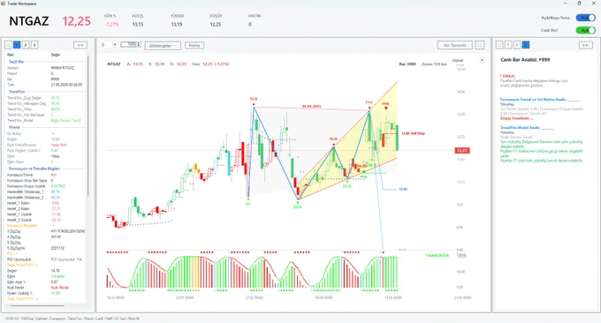Click the Canlı Bar Analizi: #999 heading
The image size is (601, 323).
tap(525, 60)
